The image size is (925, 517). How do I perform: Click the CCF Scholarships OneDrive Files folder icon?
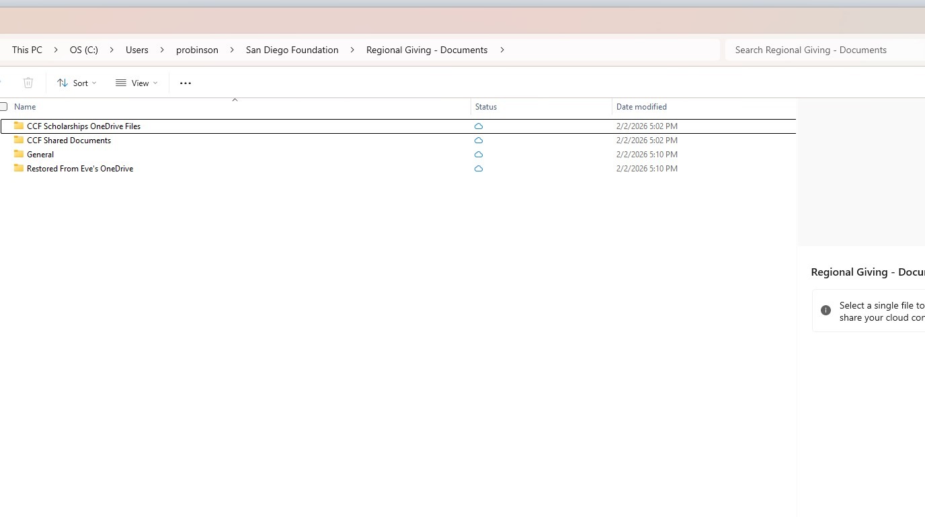[19, 126]
